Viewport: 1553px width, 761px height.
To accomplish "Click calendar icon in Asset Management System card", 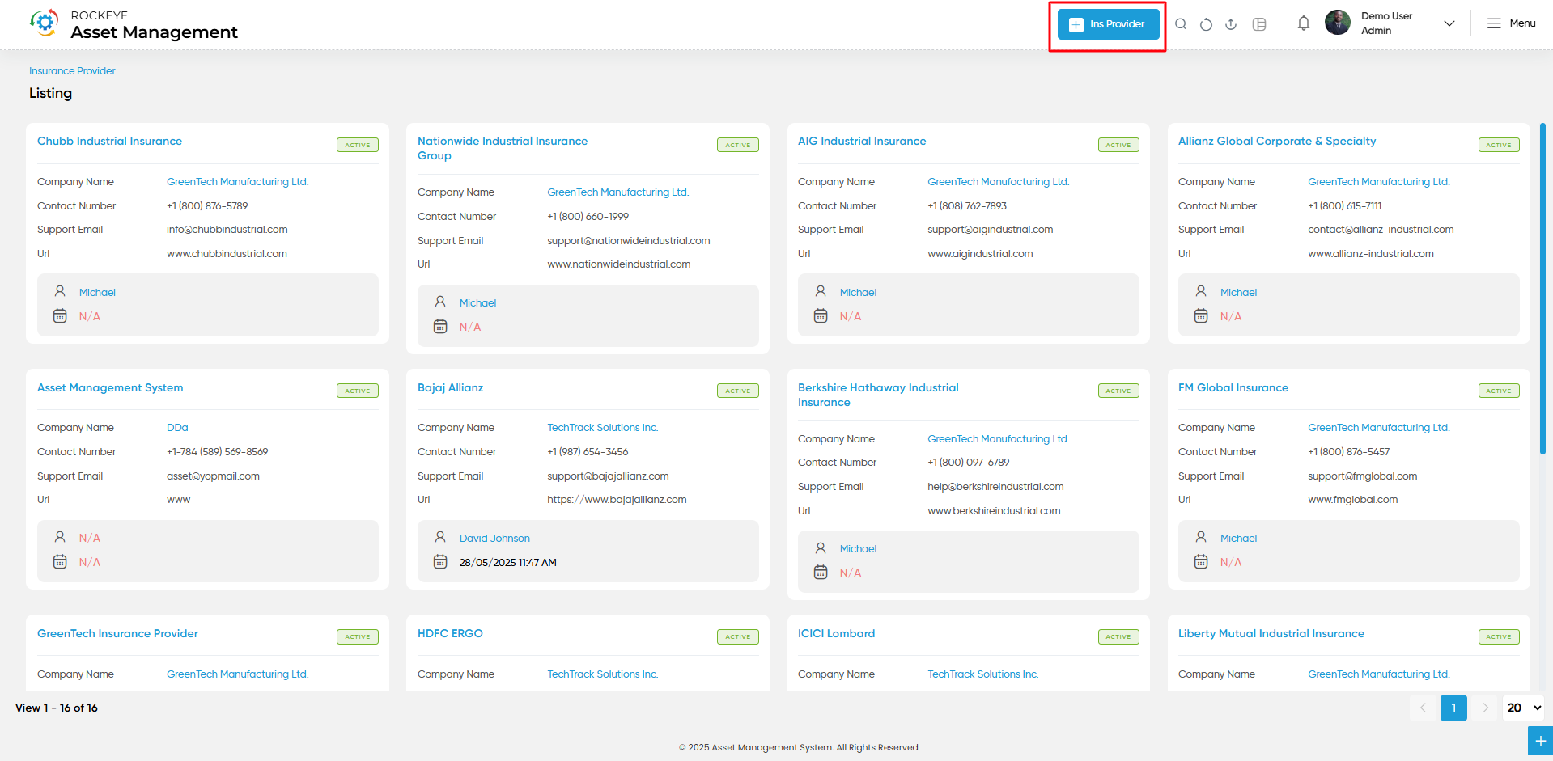I will pos(60,561).
